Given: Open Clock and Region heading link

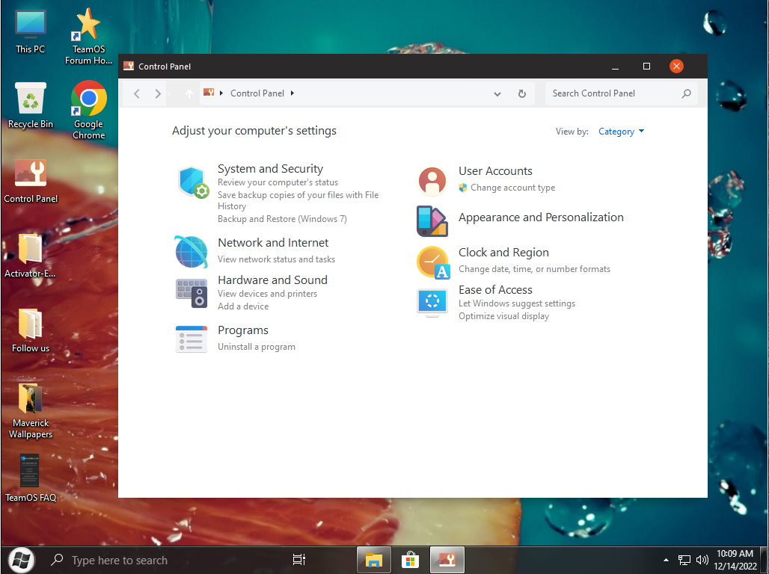Looking at the screenshot, I should pos(503,253).
